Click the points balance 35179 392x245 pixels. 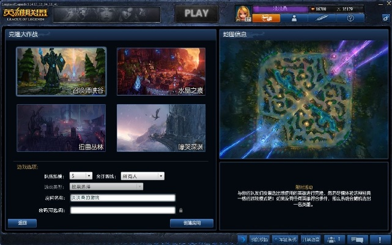tap(346, 9)
